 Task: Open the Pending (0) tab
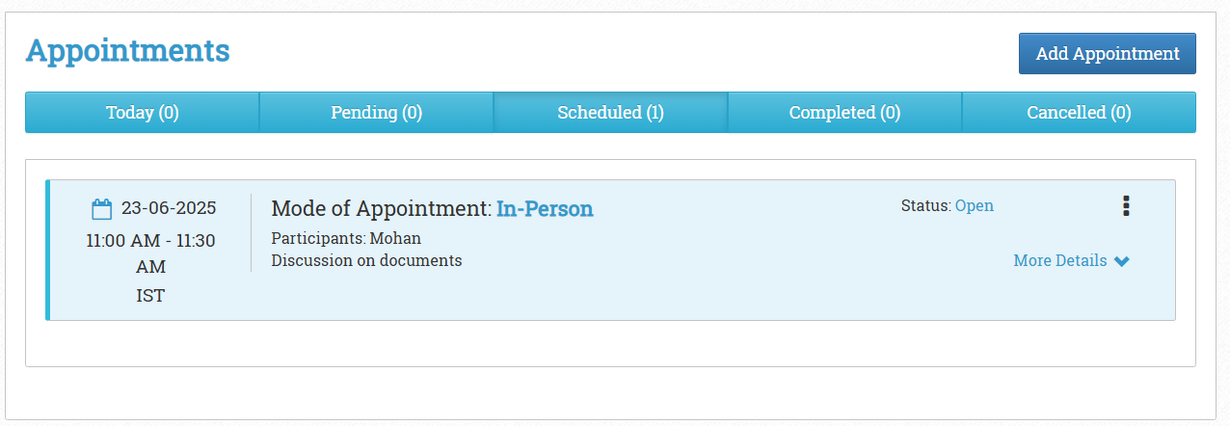377,113
